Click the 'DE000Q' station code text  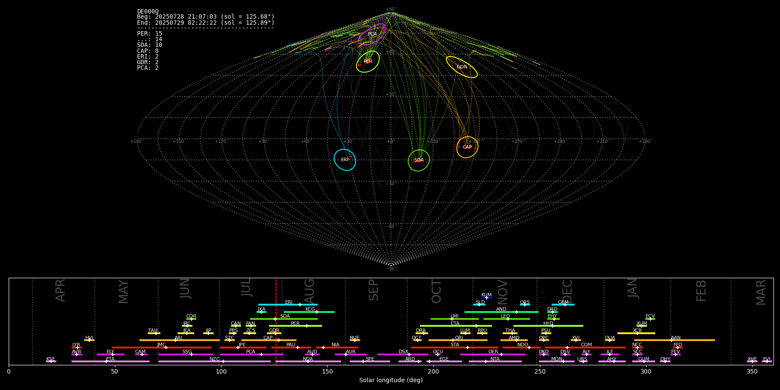point(148,11)
